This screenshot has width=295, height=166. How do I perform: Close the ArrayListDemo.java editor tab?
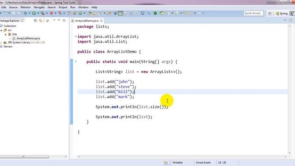(101, 20)
